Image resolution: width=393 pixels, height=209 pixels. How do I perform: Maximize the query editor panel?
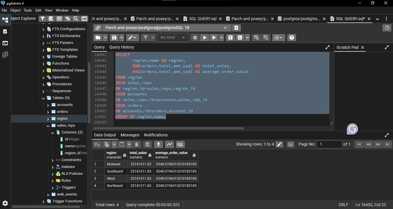[327, 47]
